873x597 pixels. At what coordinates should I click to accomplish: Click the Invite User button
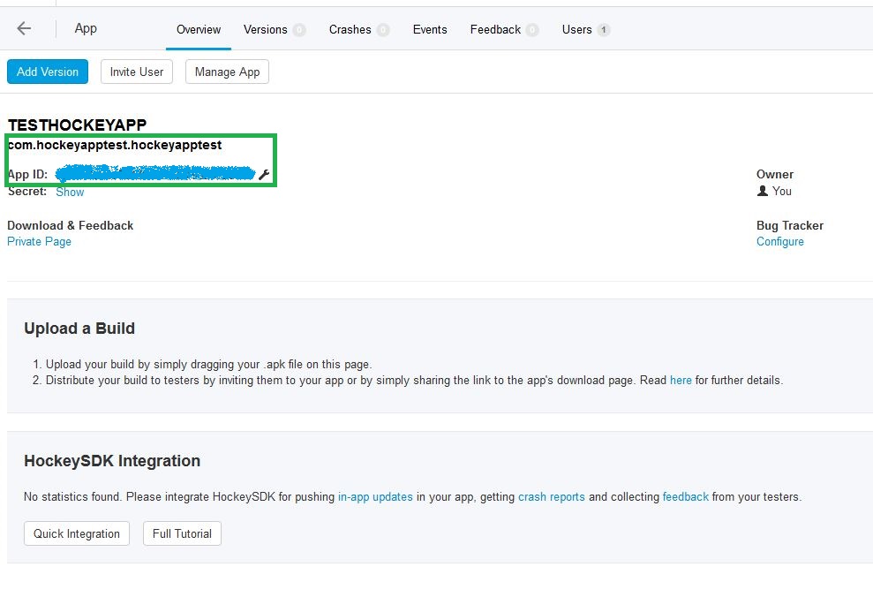tap(137, 72)
